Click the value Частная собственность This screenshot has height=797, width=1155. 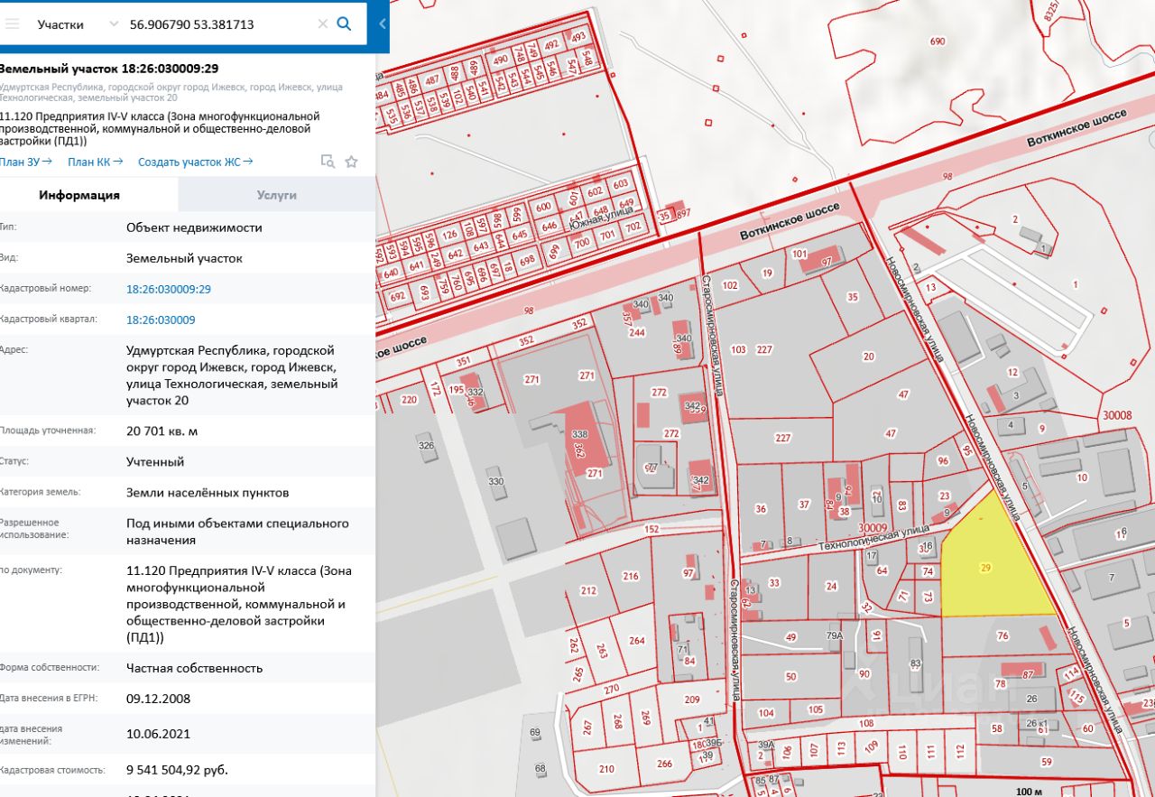194,668
